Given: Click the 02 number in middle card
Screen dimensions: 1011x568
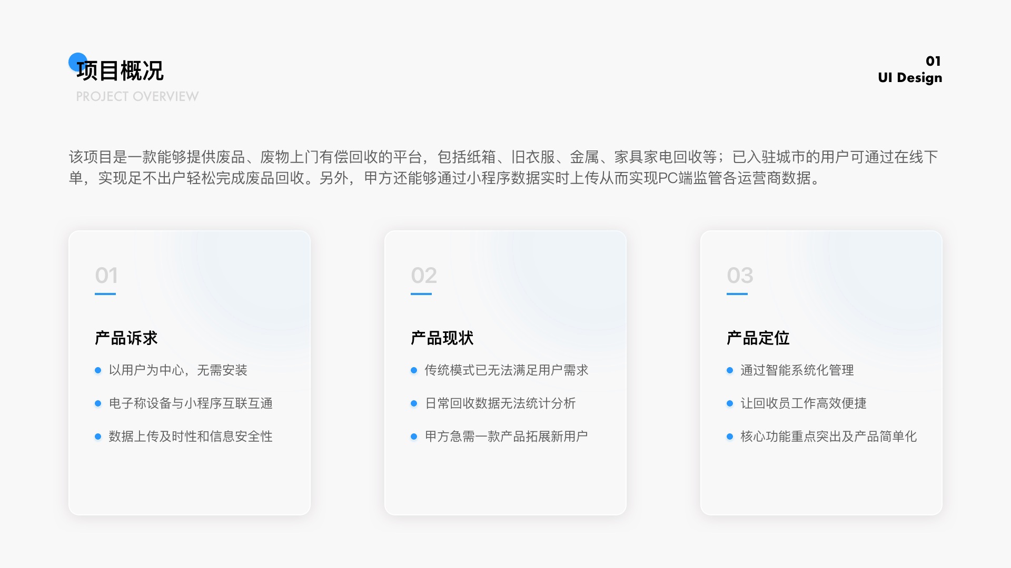Looking at the screenshot, I should tap(424, 275).
